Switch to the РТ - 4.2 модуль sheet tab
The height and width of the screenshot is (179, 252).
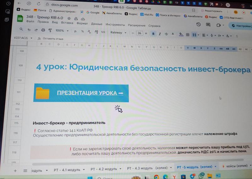pos(104,169)
